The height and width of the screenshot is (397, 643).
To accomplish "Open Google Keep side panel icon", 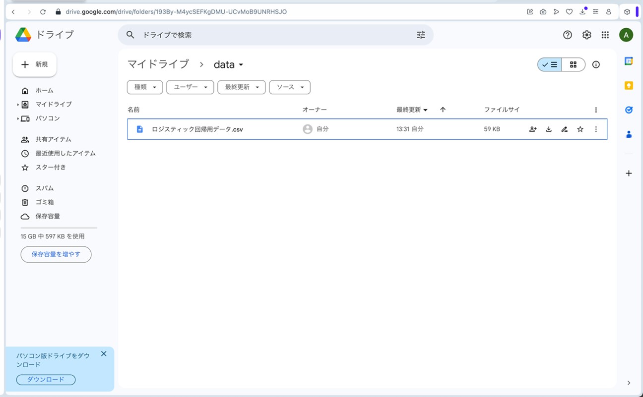I will click(629, 85).
